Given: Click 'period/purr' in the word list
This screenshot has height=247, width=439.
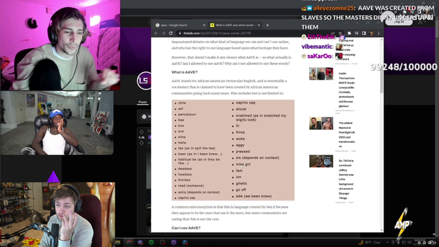Looking at the screenshot, I should pyautogui.click(x=187, y=115).
